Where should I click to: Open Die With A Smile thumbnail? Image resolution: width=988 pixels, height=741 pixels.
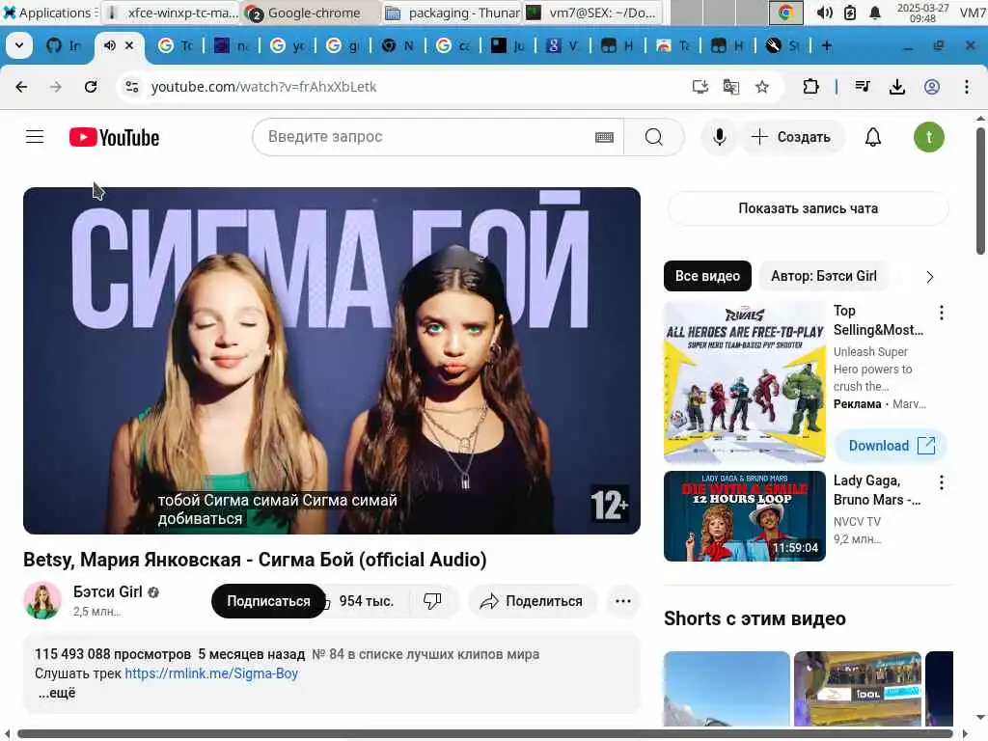point(744,516)
